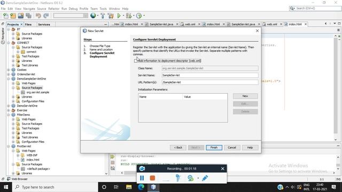This screenshot has width=342, height=192.
Task: Click the Redo toolbar icon
Action: coord(46,15)
